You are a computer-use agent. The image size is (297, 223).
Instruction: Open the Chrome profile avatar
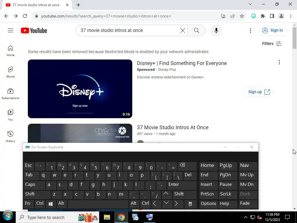coord(281,16)
